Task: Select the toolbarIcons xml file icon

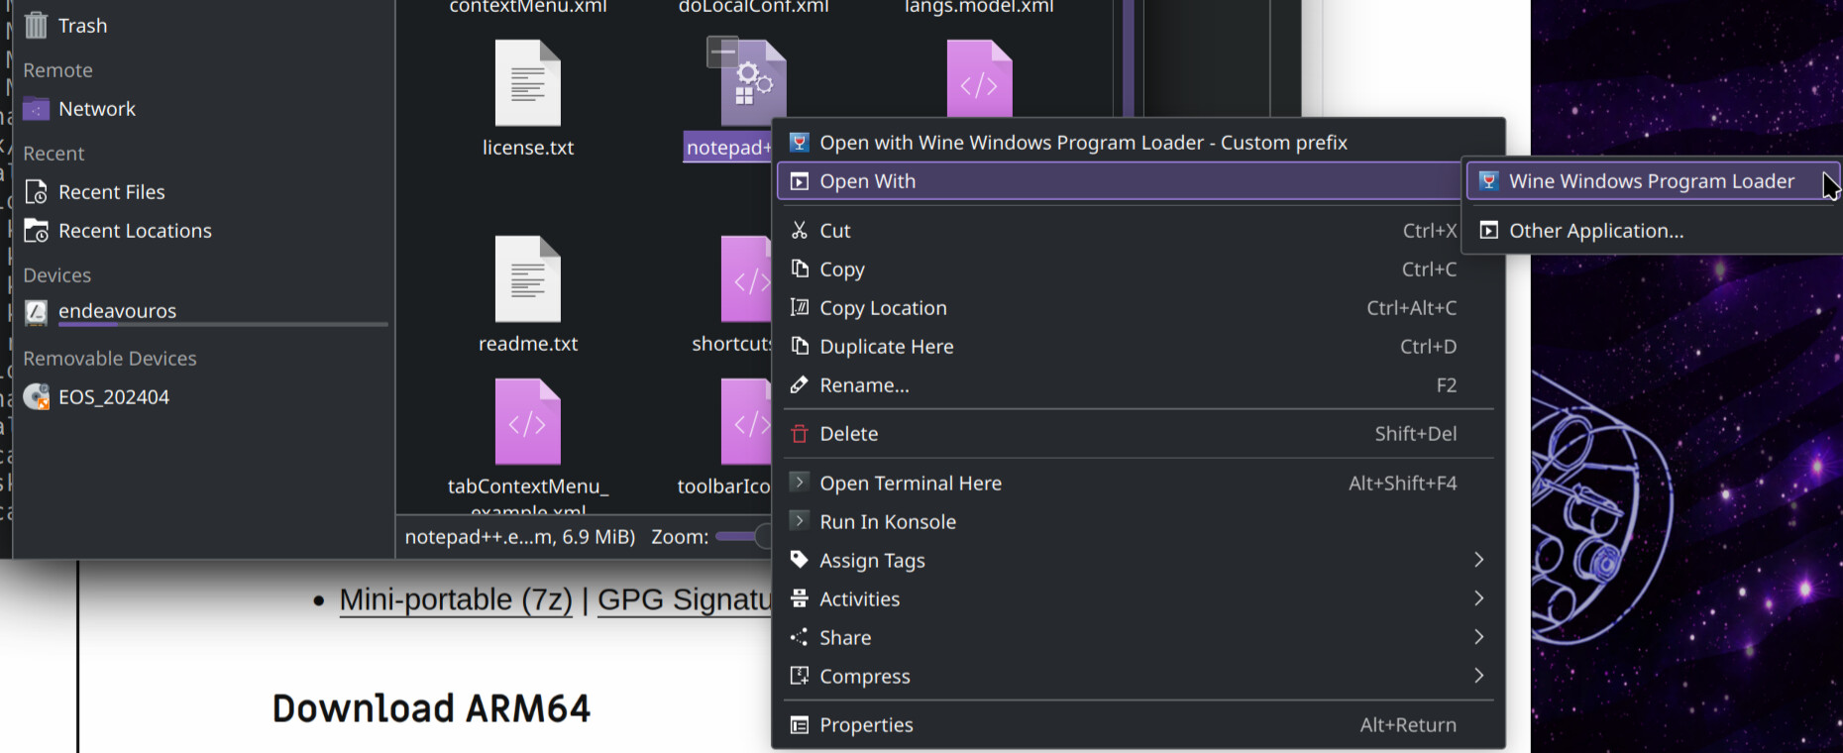Action: click(x=746, y=422)
